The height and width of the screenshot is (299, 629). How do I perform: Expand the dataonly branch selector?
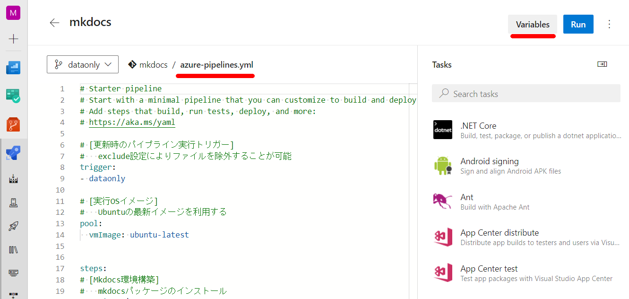coord(83,65)
